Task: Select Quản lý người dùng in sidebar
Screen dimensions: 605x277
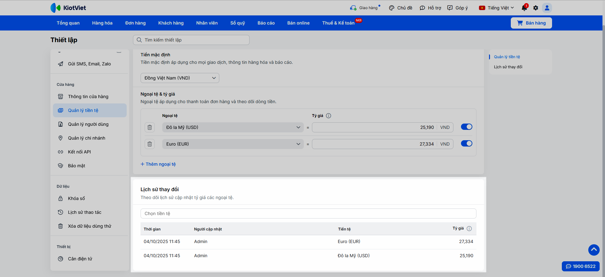Action: point(88,124)
